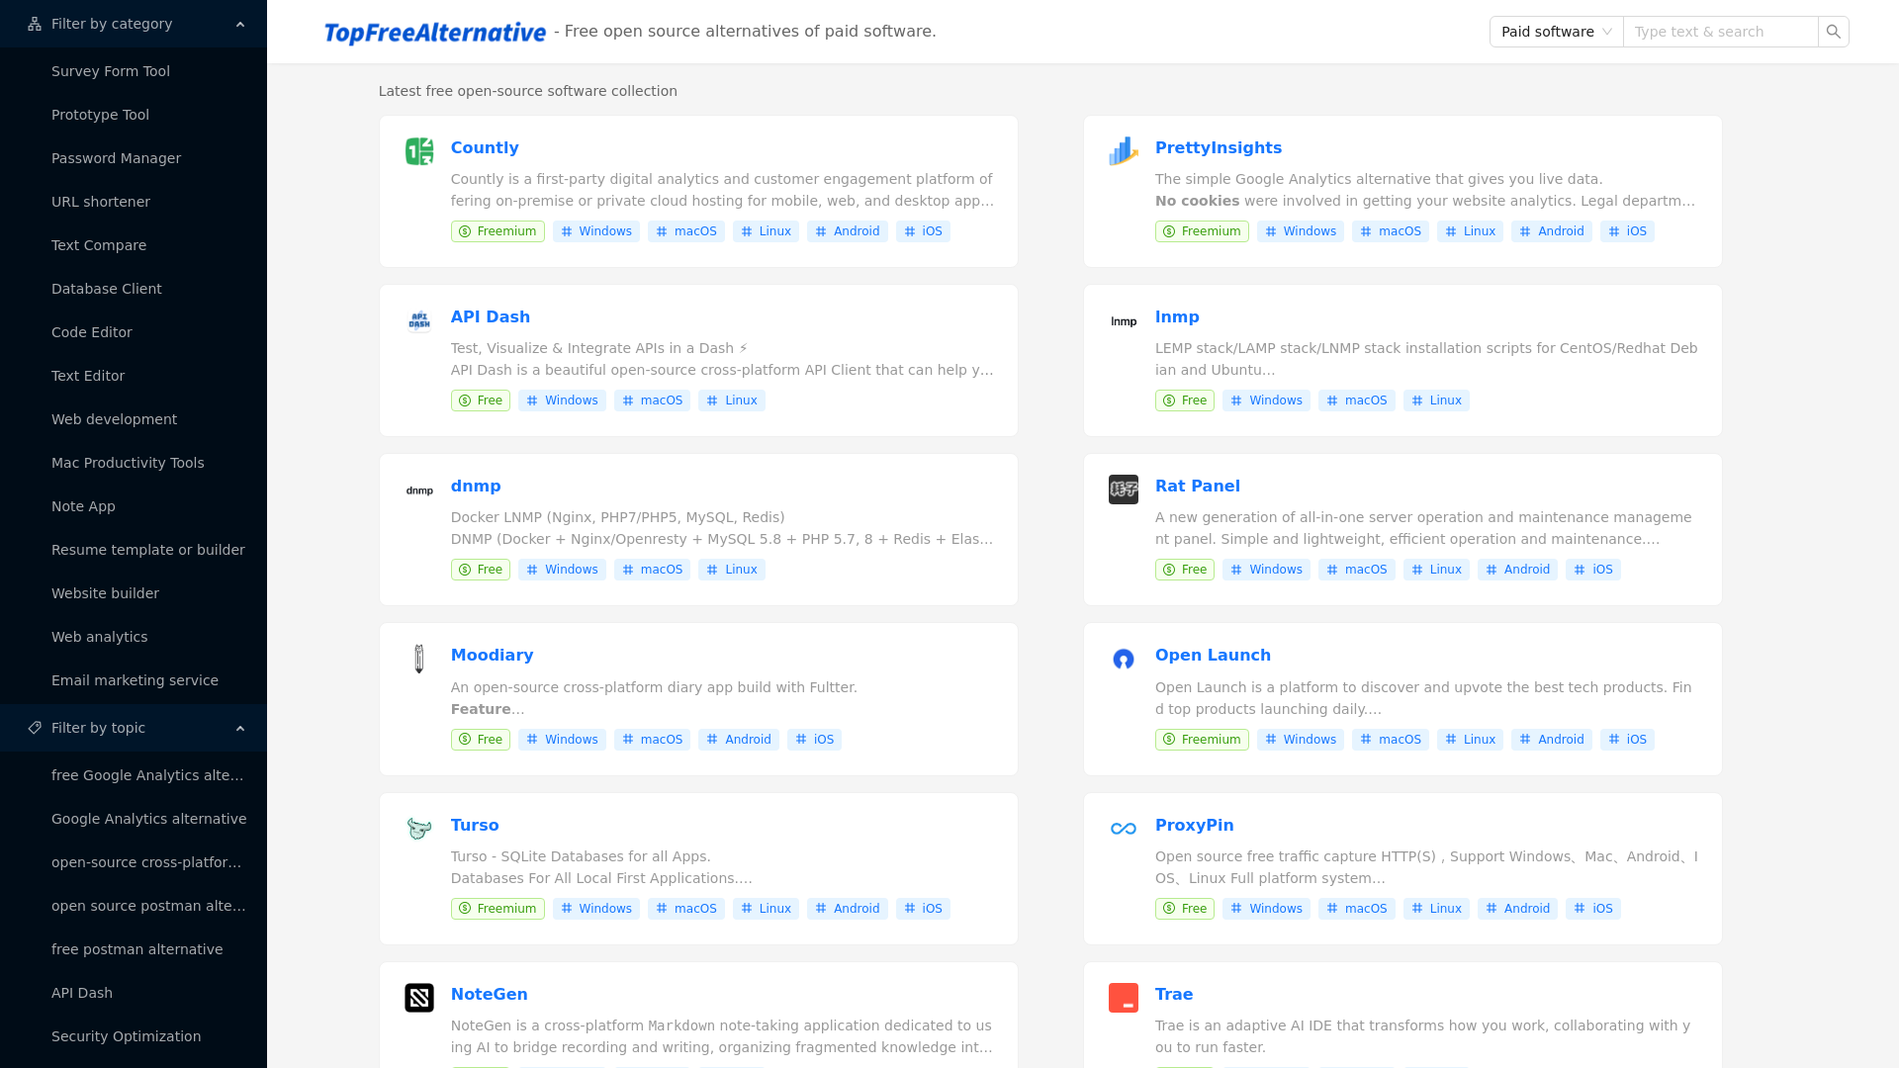
Task: Open the dnmp title link
Action: click(x=476, y=486)
